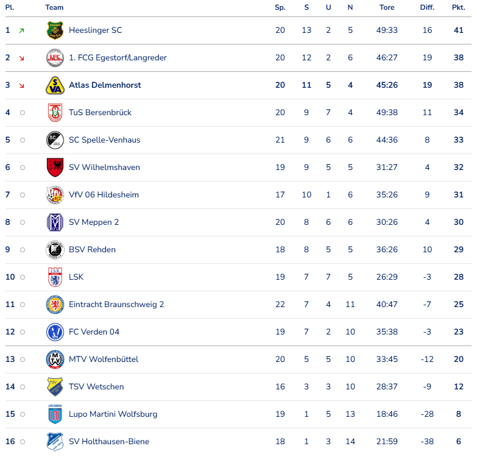Click the Eintracht Braunschweig 2 lion crest
477x457 pixels.
coord(55,304)
